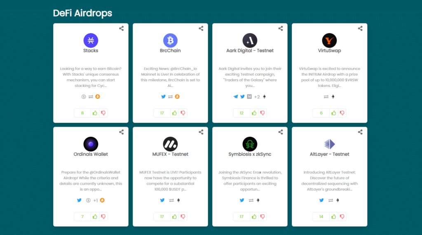Share the Symbiosis x zkSync card

280,132
